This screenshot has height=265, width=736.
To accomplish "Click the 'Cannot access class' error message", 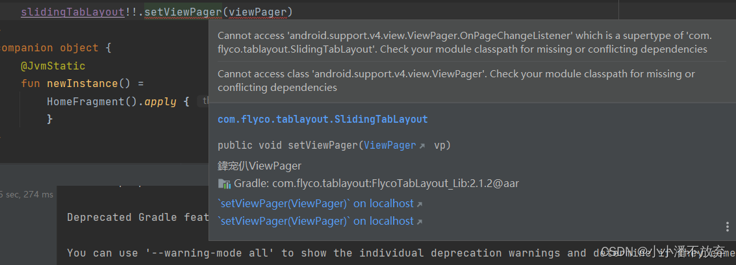I will point(456,80).
